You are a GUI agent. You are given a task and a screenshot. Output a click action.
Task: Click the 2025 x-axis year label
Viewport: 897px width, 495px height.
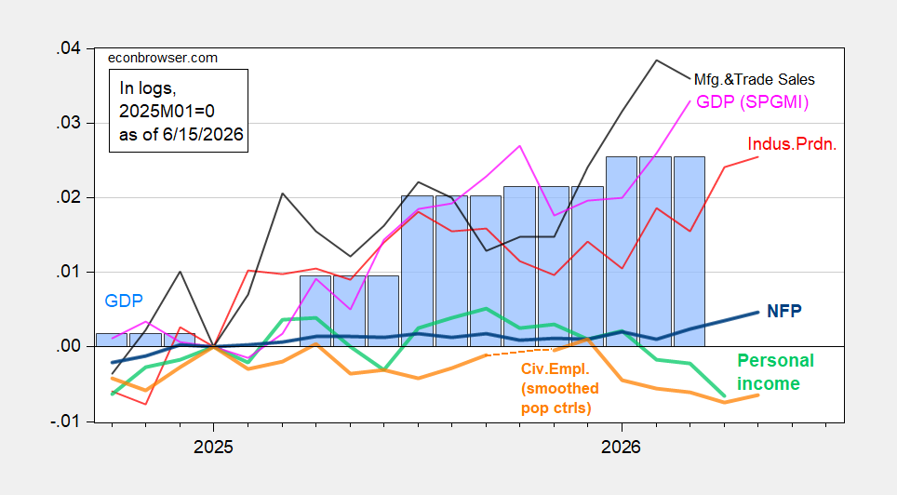coord(213,447)
